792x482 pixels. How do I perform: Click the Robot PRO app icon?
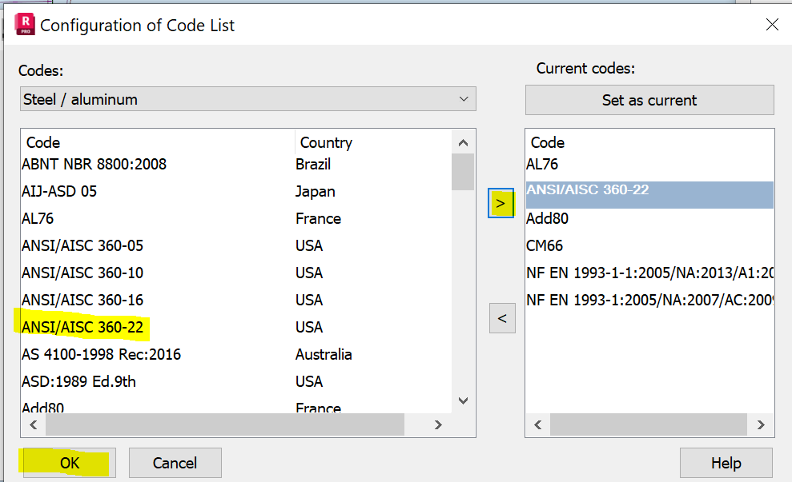point(25,25)
